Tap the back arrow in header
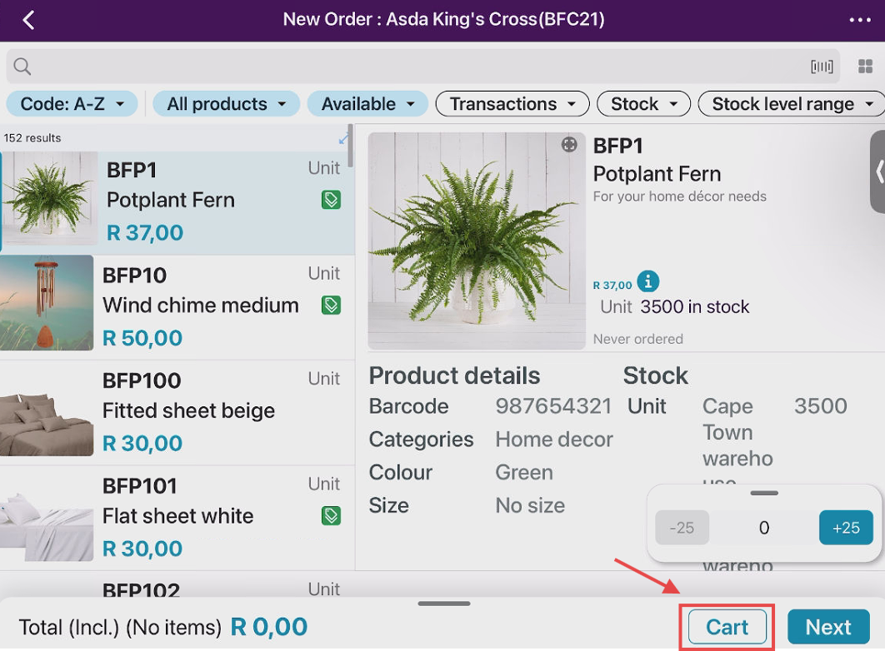885x651 pixels. [x=28, y=20]
